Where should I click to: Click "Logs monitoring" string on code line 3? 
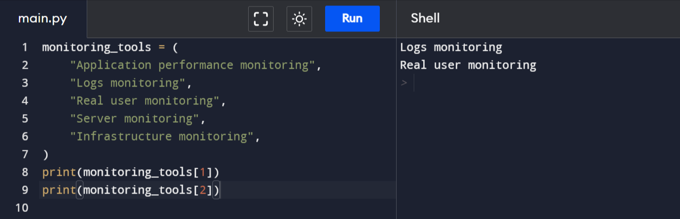(127, 83)
